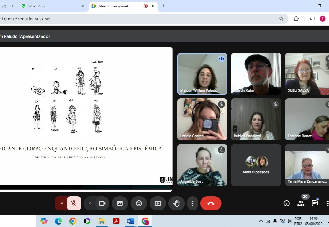Image resolution: width=329 pixels, height=227 pixels.
Task: Bookmark this page with star icon
Action: click(x=281, y=19)
